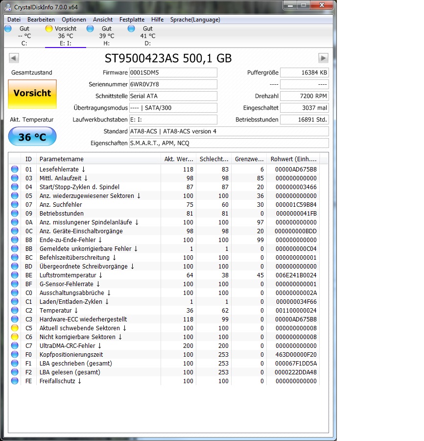Click the Grenzwe... column header

pyautogui.click(x=249, y=159)
